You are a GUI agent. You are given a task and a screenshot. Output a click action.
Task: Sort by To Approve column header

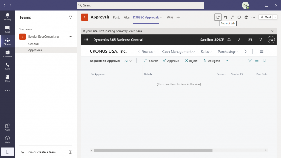[x=98, y=74]
